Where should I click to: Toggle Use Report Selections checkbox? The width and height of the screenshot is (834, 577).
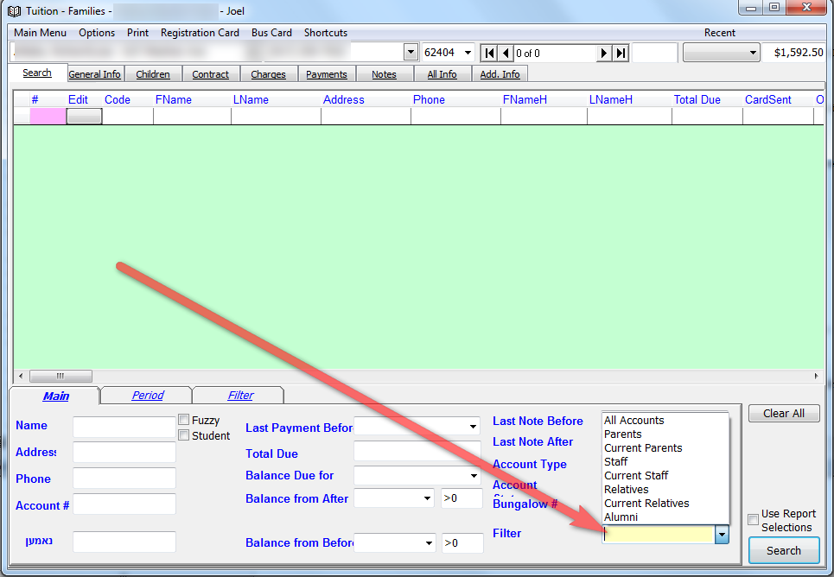pos(754,519)
